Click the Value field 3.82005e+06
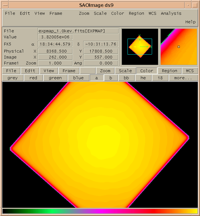200x216 pixels. pos(55,37)
